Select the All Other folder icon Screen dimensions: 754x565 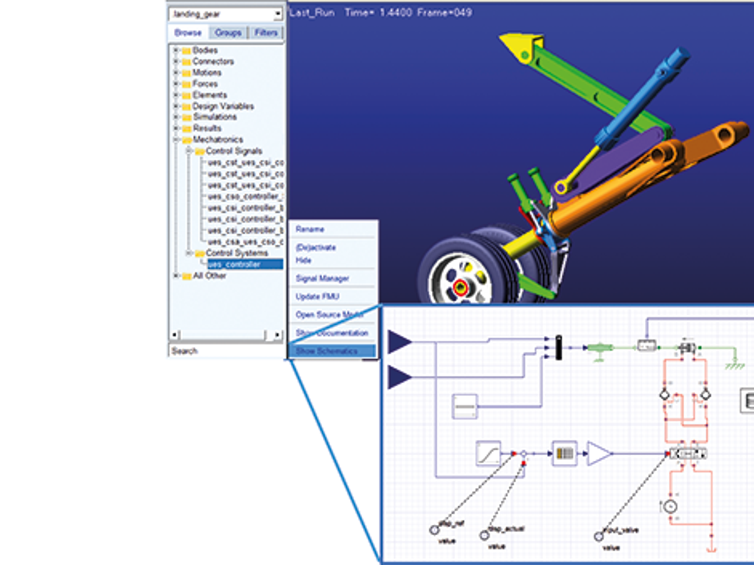186,276
